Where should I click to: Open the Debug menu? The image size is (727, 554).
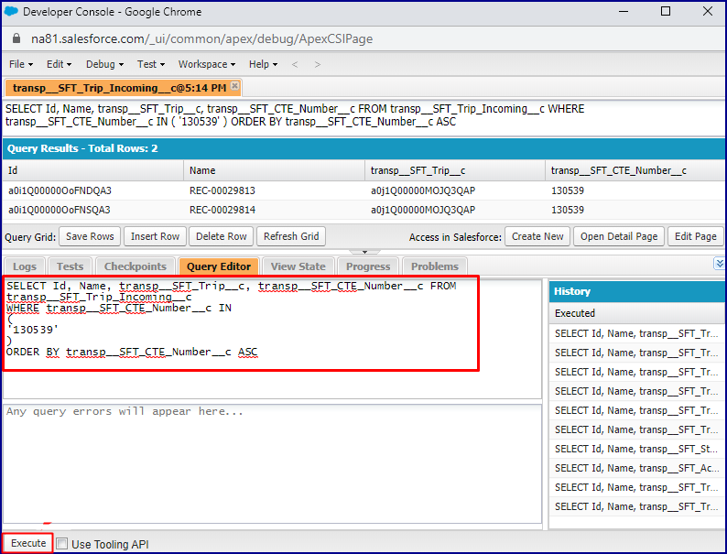pos(104,64)
